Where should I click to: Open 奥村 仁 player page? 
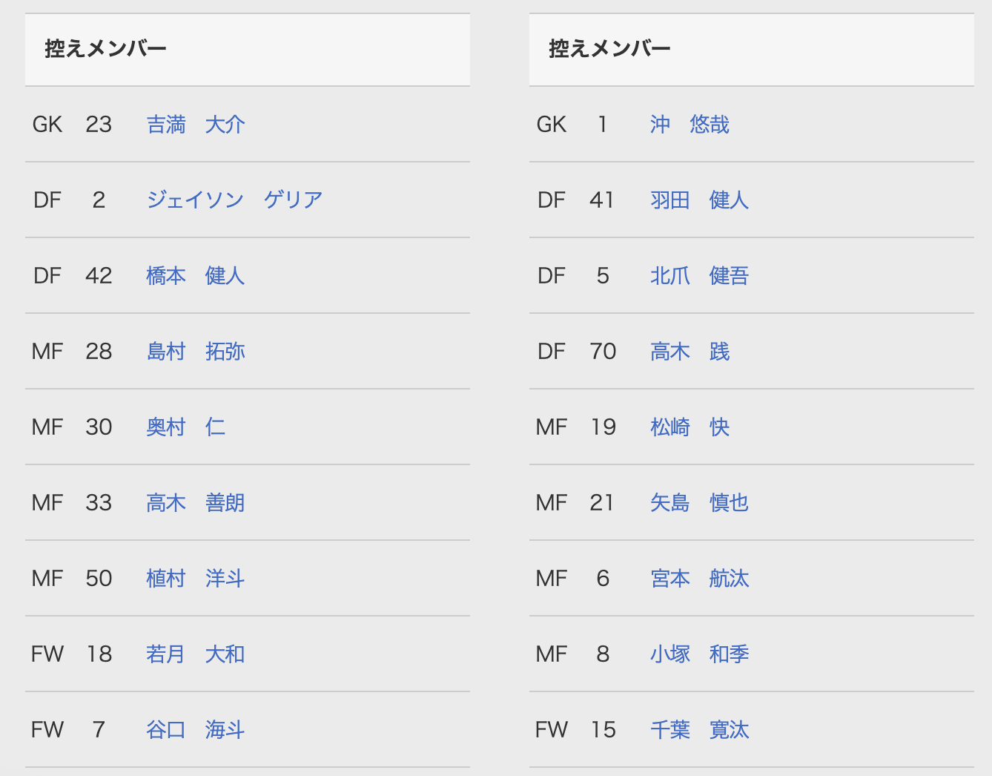[186, 427]
